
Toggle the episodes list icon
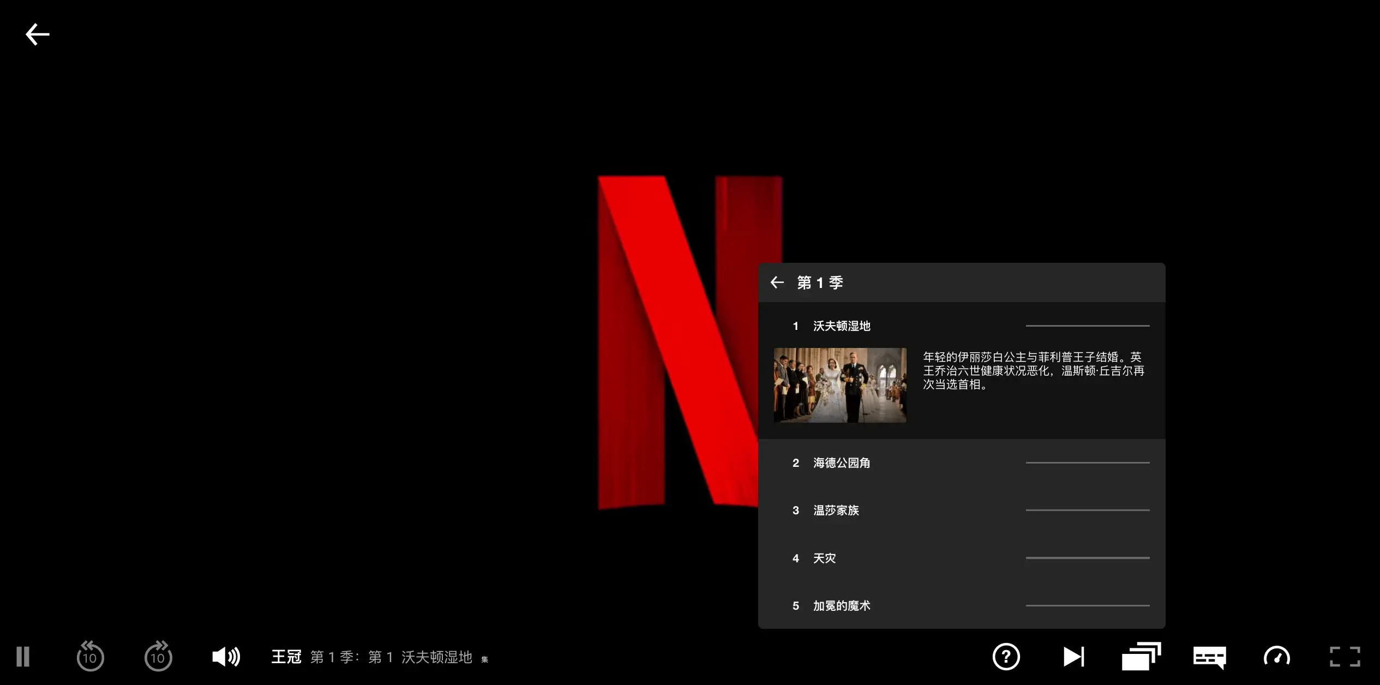[x=1141, y=656]
